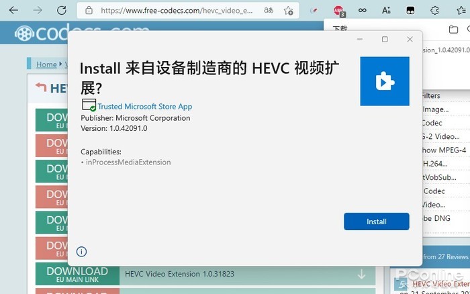Open the VobSub... sidebar link
This screenshot has width=470, height=294.
tap(439, 177)
